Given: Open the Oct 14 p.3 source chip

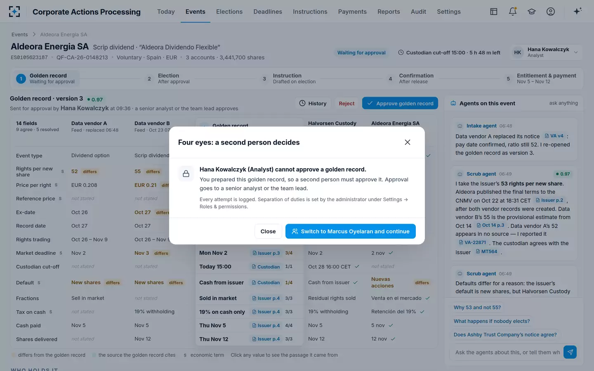Looking at the screenshot, I should click(x=490, y=225).
